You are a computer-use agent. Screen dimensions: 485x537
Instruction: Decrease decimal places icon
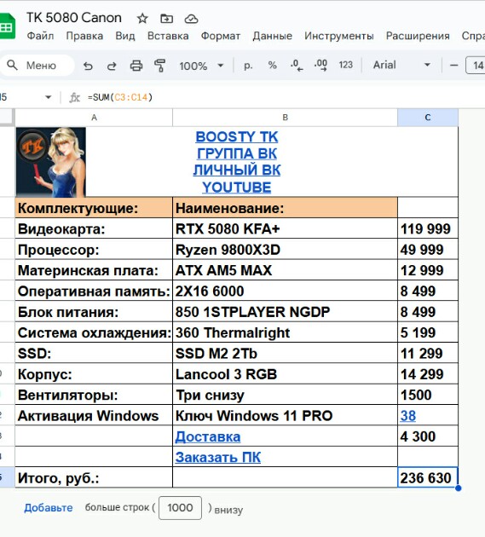click(x=297, y=65)
